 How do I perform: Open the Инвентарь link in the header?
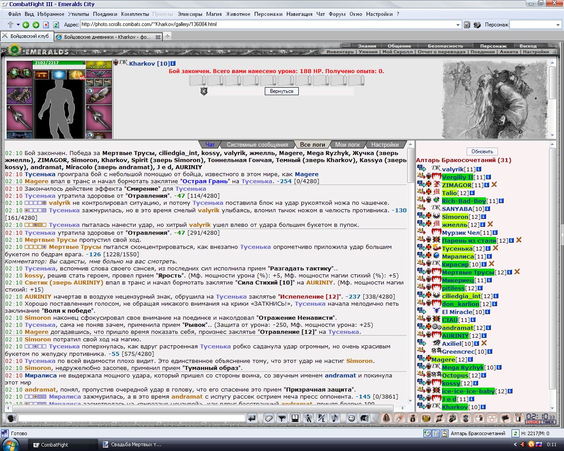tap(340, 52)
